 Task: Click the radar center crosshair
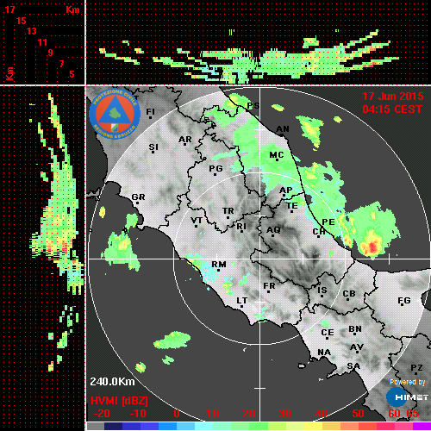260,259
